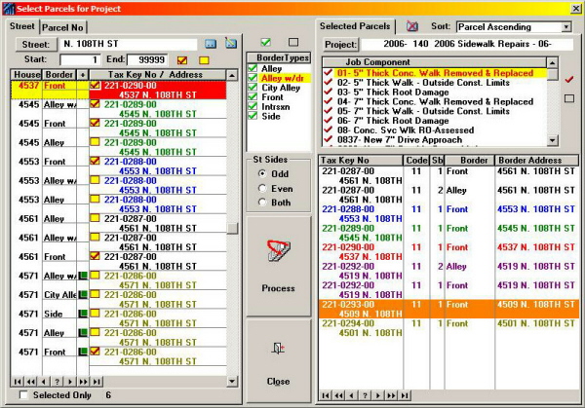Viewport: 585px width, 408px height.
Task: Click the Process stairs icon
Action: 278,250
